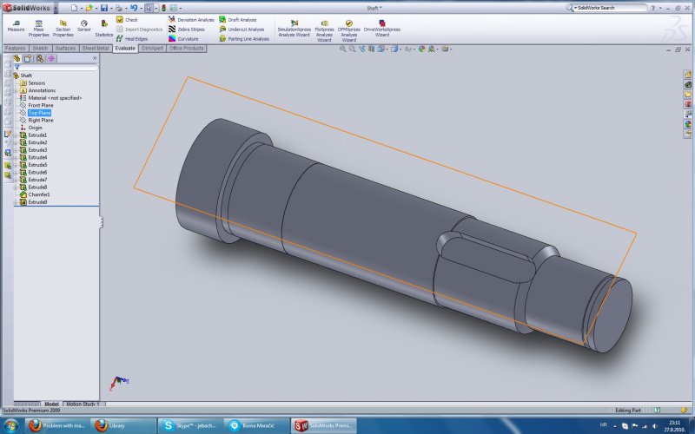Expand the Extrude1 feature node
The image size is (695, 434).
click(17, 135)
